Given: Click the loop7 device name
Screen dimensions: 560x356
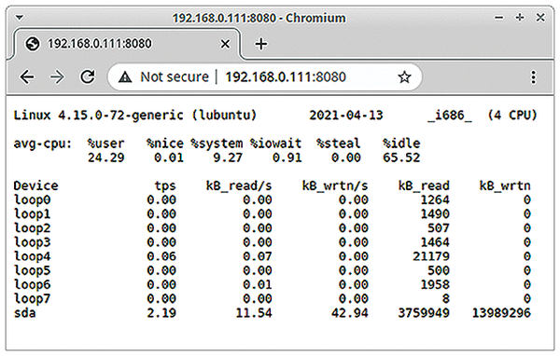Looking at the screenshot, I should point(32,299).
